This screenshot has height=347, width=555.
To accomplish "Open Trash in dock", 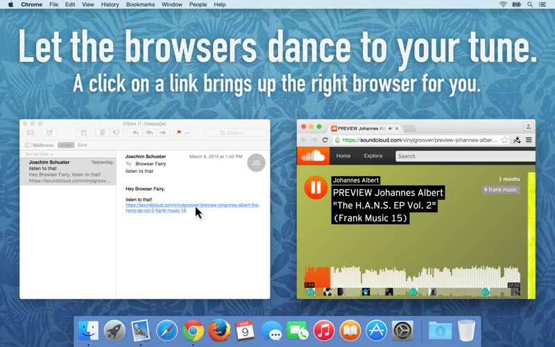I will click(466, 331).
